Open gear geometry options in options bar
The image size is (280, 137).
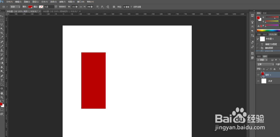pos(114,7)
